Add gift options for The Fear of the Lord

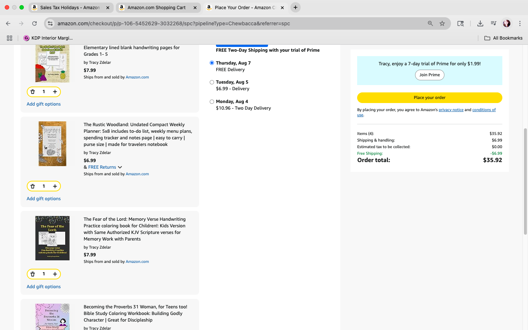coord(44,287)
